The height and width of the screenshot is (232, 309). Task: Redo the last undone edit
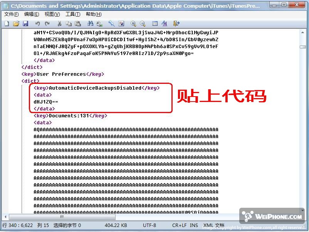click(x=47, y=23)
